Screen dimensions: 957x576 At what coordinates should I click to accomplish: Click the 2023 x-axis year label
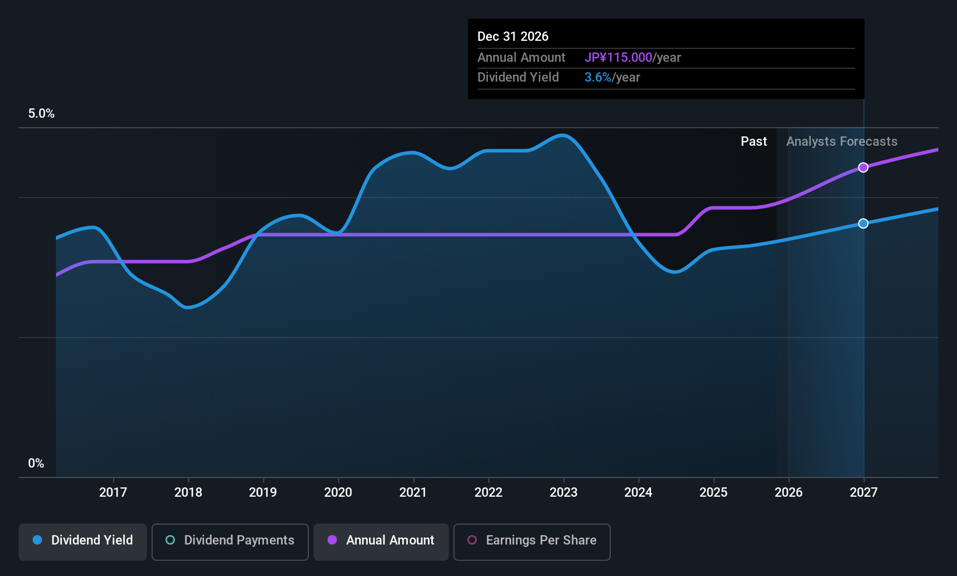point(564,492)
